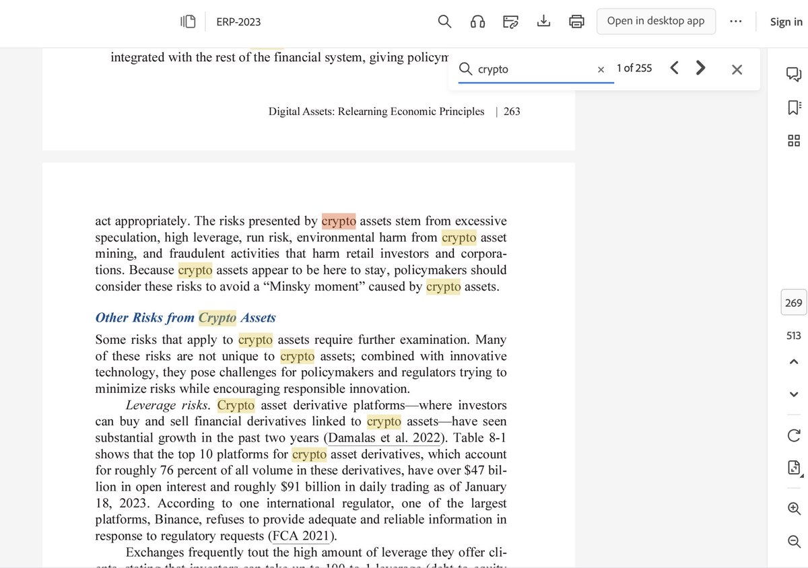Jump to the next crypto search result
This screenshot has width=808, height=568.
[700, 68]
